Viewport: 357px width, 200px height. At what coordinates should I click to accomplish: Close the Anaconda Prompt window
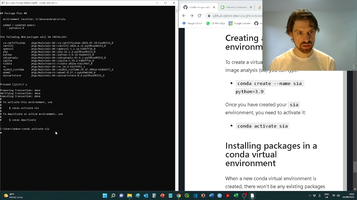coord(174,3)
